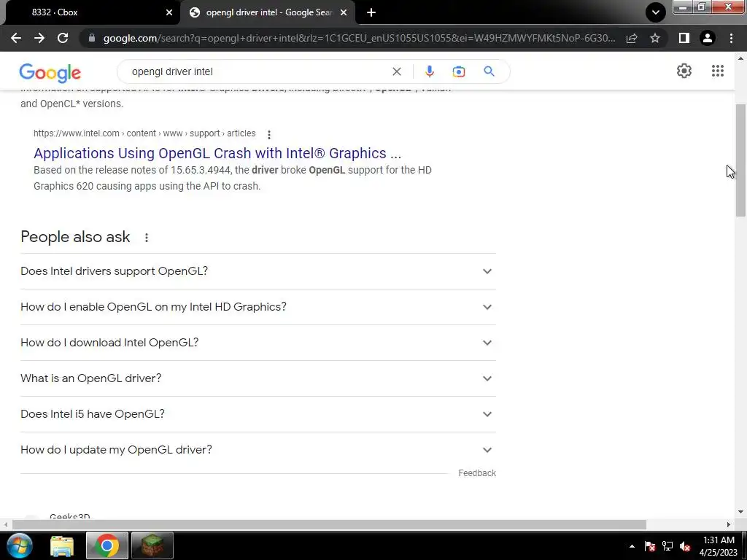Viewport: 747px width, 560px height.
Task: Go forward in browser history
Action: [x=39, y=38]
